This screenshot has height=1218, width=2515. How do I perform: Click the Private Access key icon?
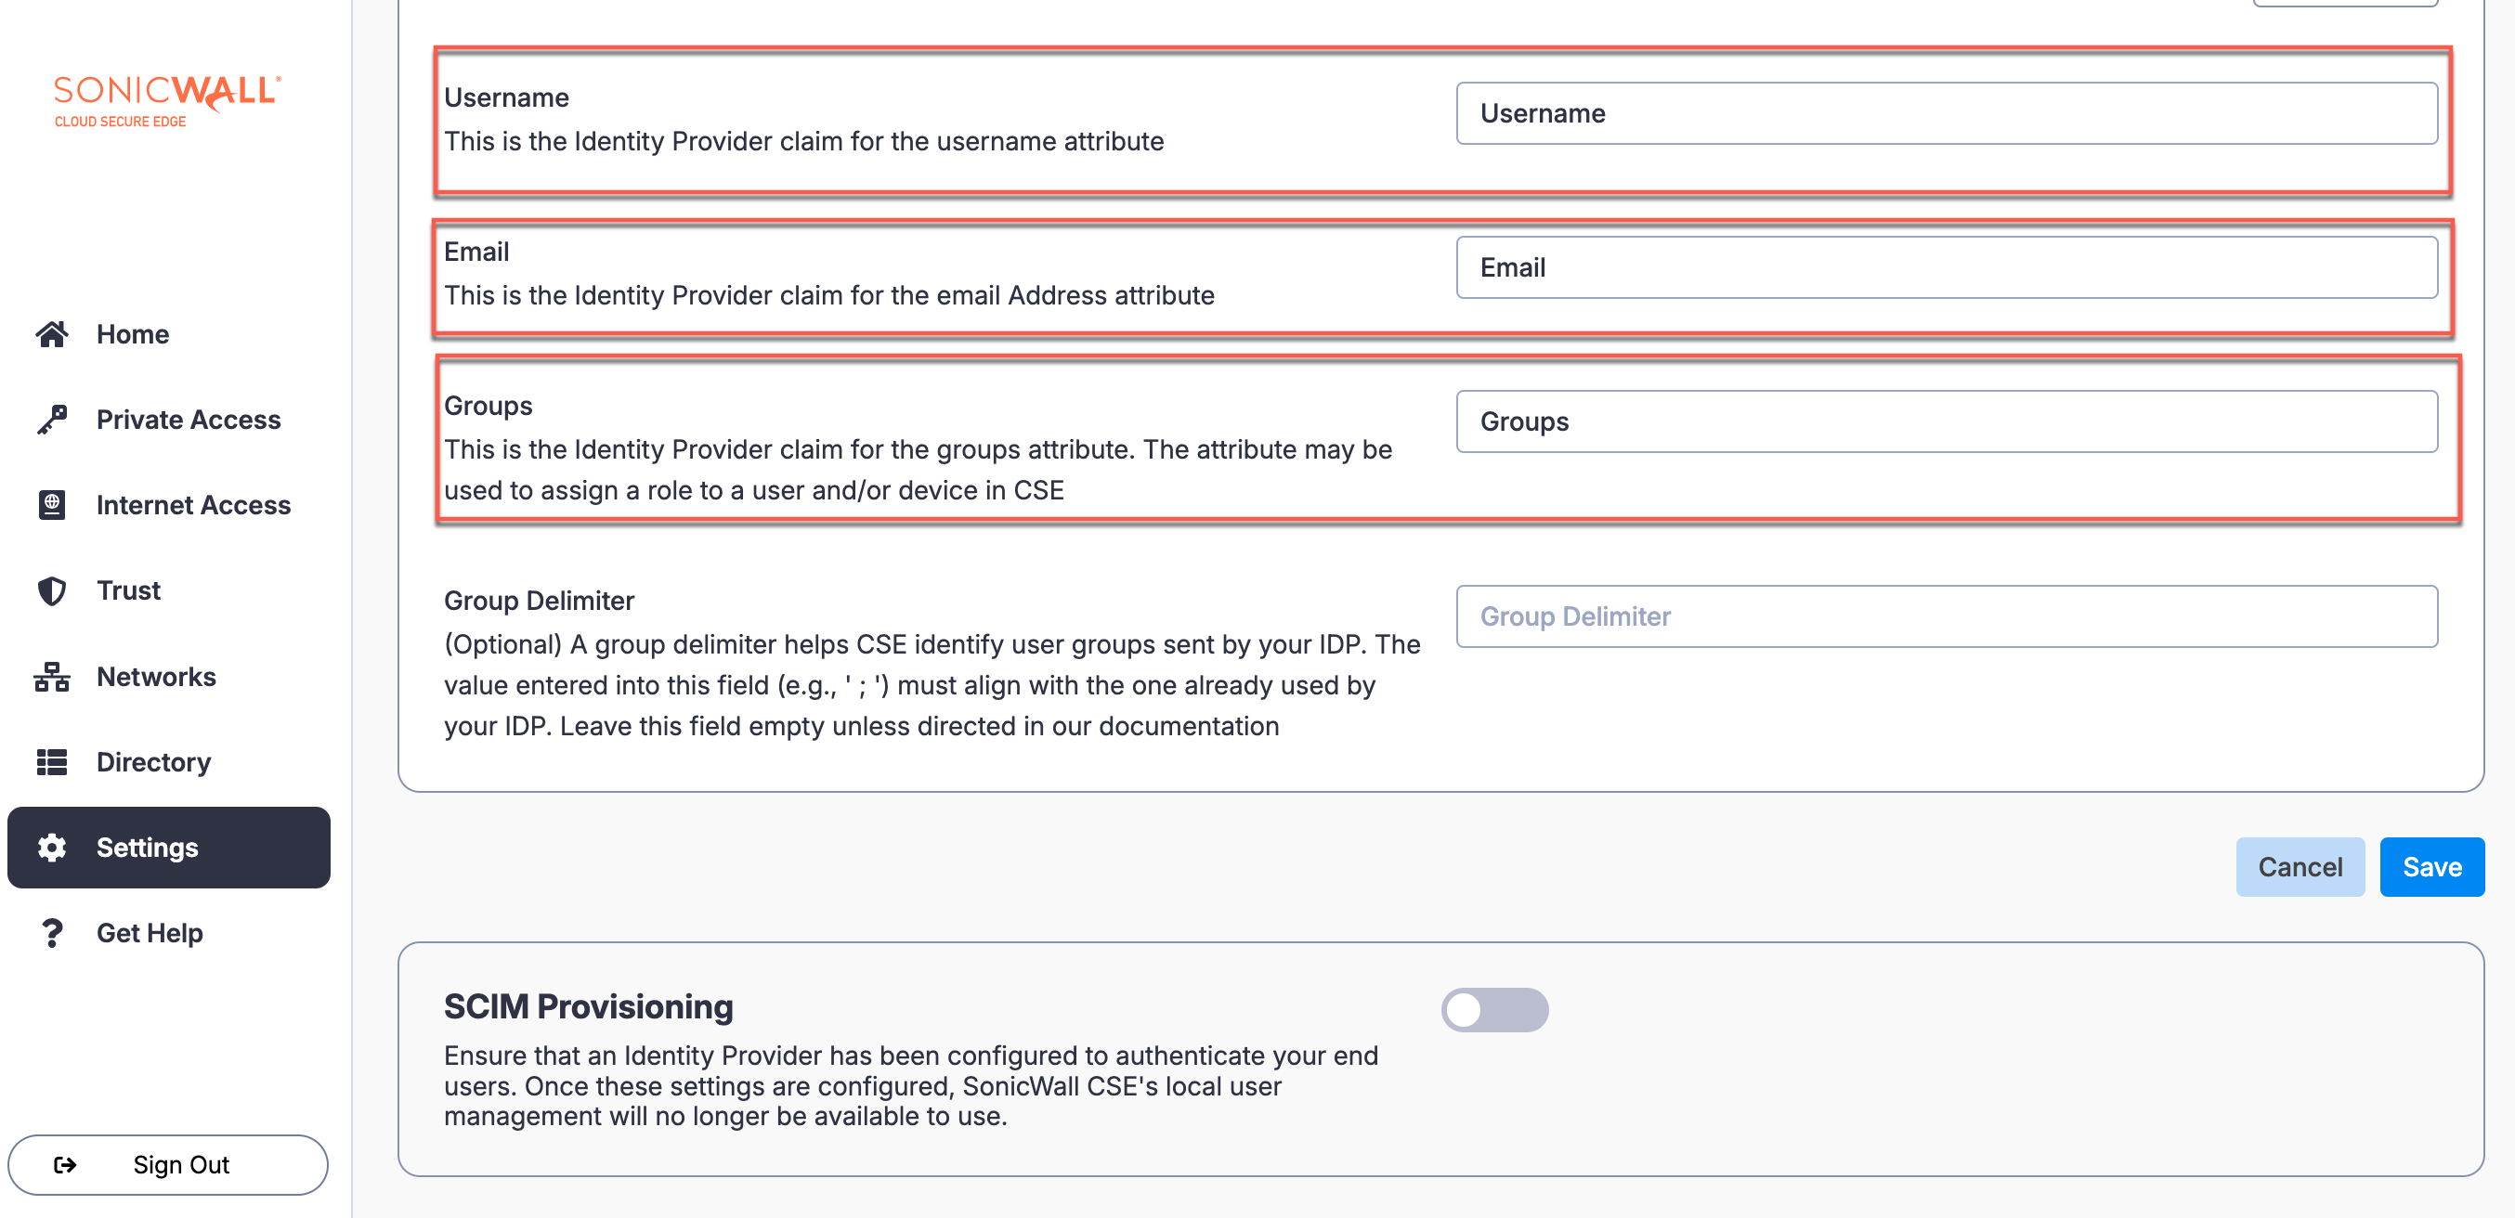52,420
